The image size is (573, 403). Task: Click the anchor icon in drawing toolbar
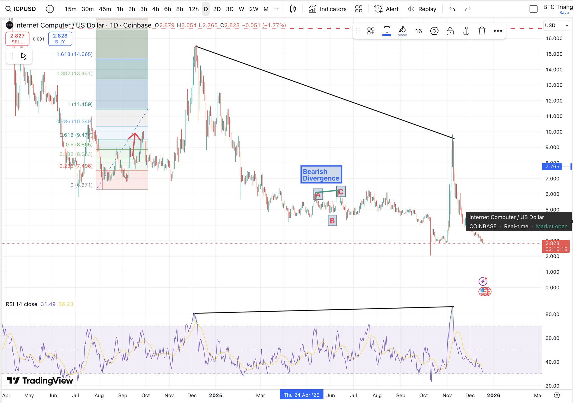[x=466, y=31]
